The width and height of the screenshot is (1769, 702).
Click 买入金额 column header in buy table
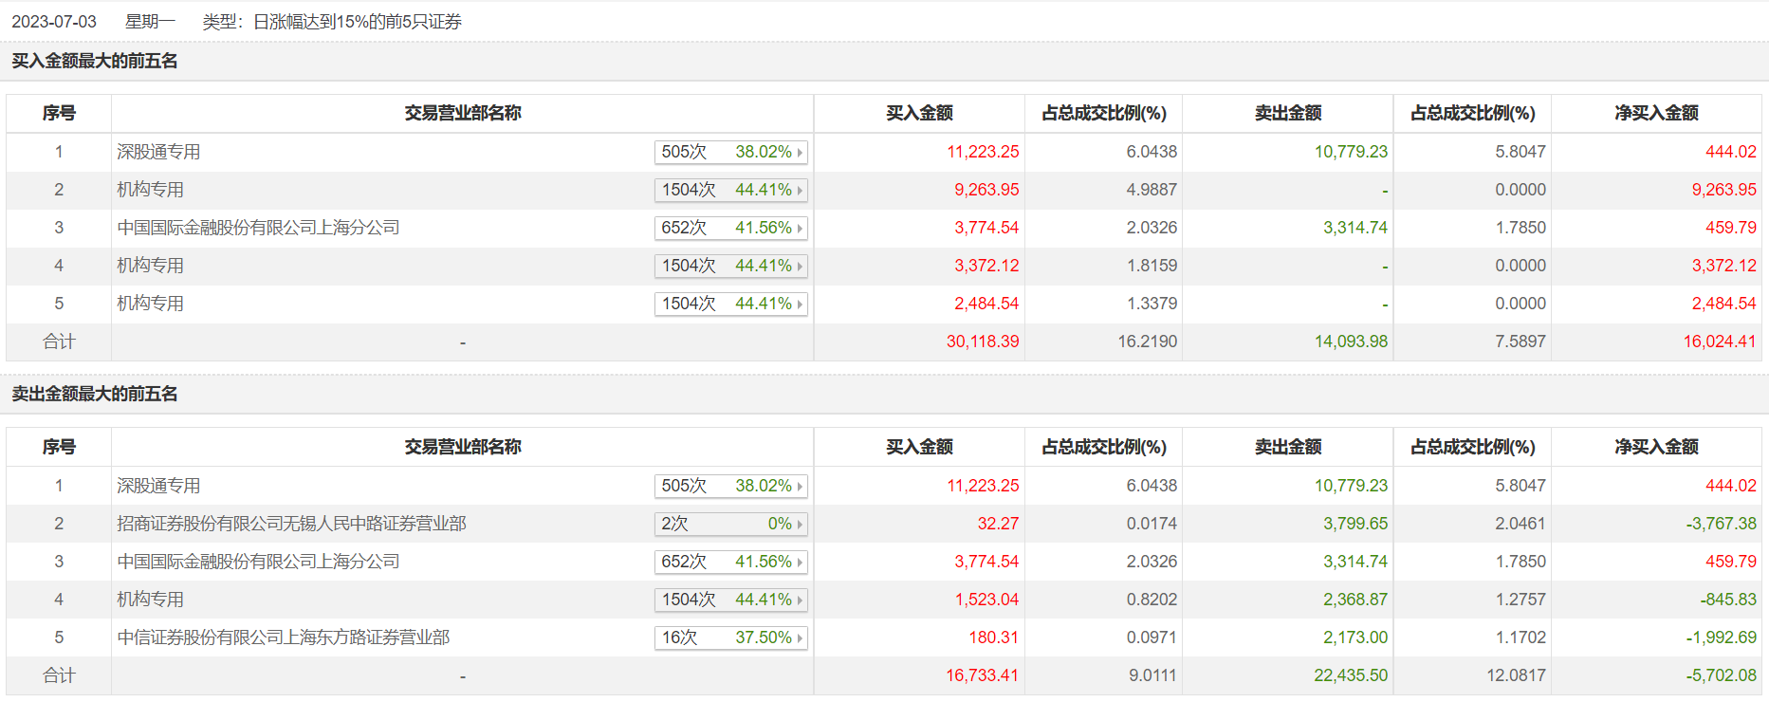[x=919, y=113]
